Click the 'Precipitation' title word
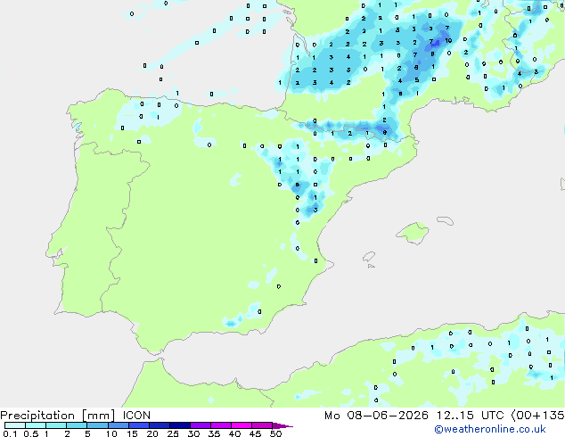Image resolution: width=565 pixels, height=437 pixels. [37, 416]
